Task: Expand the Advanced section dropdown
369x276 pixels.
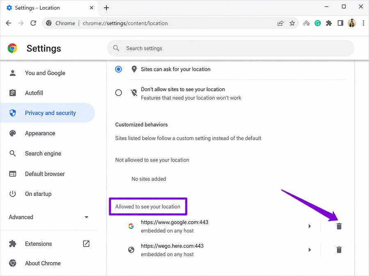Action: click(48, 217)
